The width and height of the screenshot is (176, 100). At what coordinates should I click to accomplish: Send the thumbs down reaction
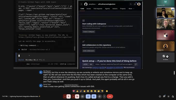(x=102, y=91)
